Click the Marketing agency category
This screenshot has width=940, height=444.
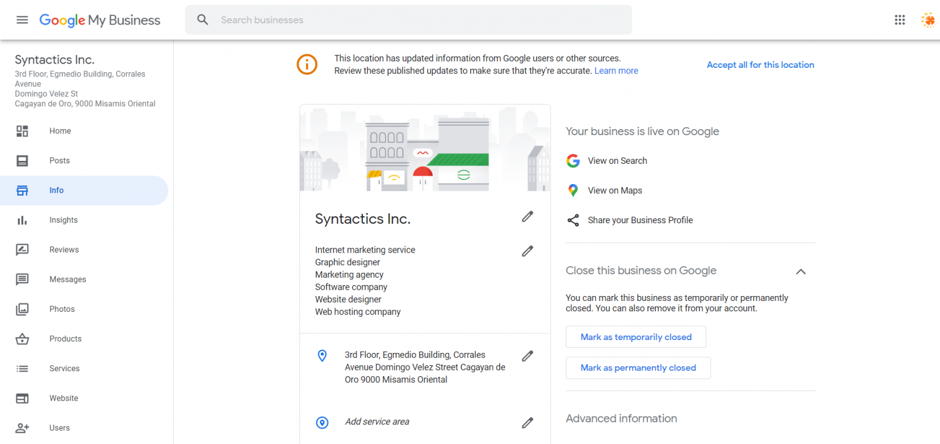[x=349, y=275]
